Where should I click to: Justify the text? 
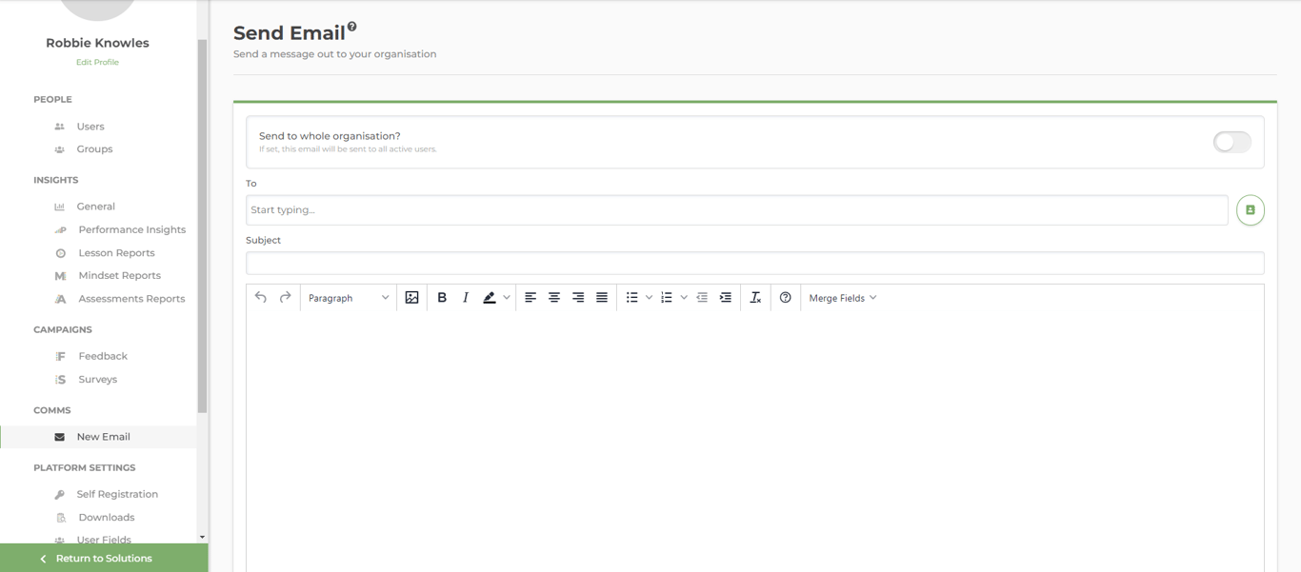coord(602,298)
